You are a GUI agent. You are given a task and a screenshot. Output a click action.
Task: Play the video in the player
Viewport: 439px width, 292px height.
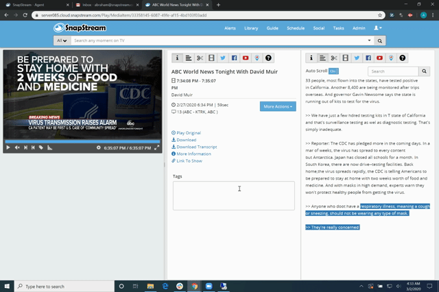pyautogui.click(x=8, y=147)
